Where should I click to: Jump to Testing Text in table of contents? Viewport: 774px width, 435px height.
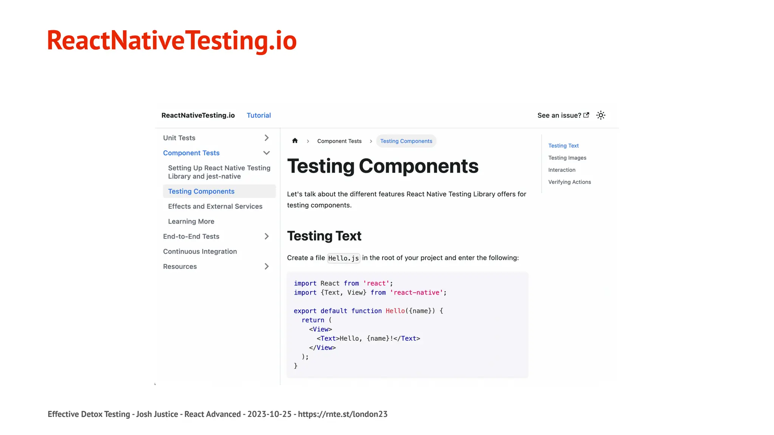563,146
